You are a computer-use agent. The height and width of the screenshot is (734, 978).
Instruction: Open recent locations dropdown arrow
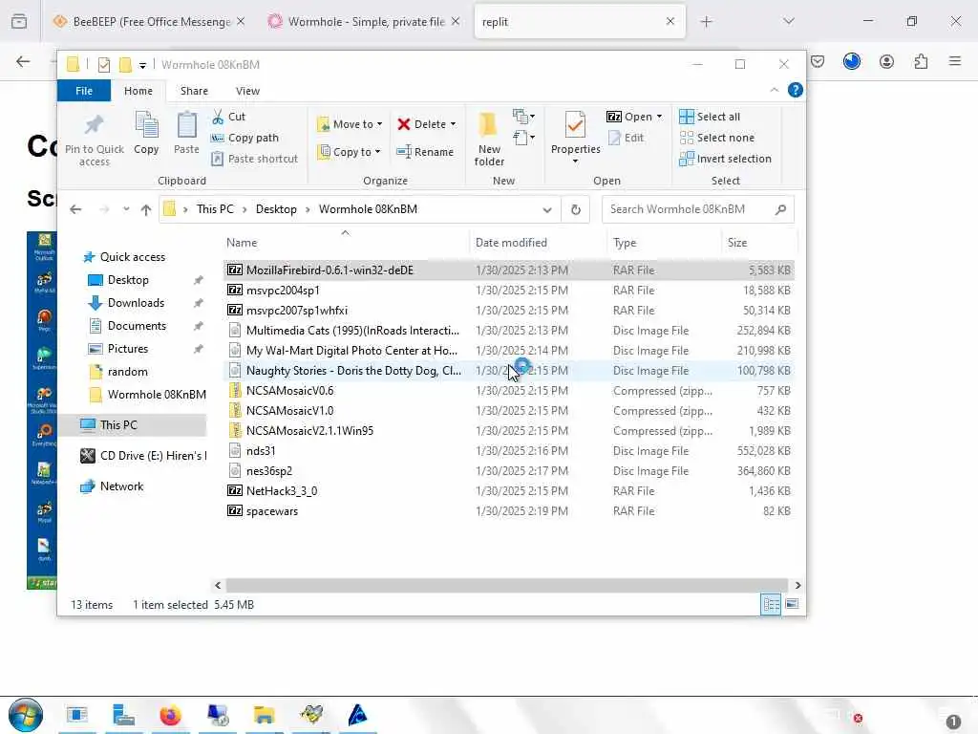[126, 209]
